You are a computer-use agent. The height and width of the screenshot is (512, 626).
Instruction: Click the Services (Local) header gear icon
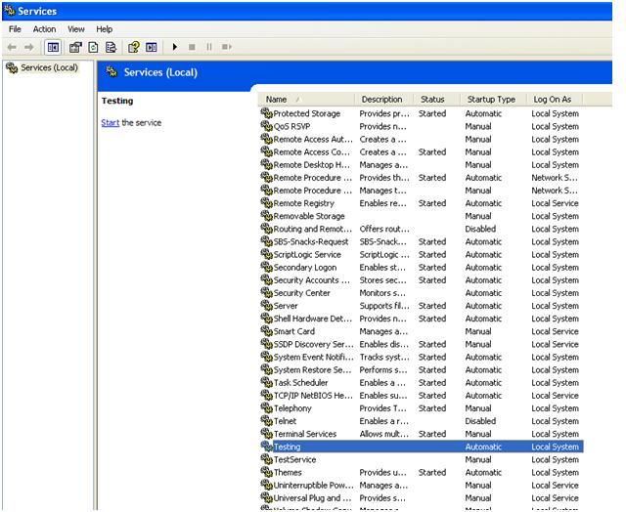tap(112, 72)
